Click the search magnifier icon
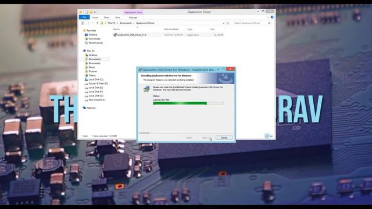The image size is (372, 209). pos(269,23)
